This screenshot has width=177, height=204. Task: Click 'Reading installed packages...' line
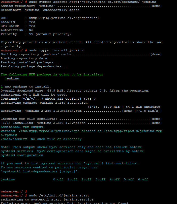[x=30, y=62]
